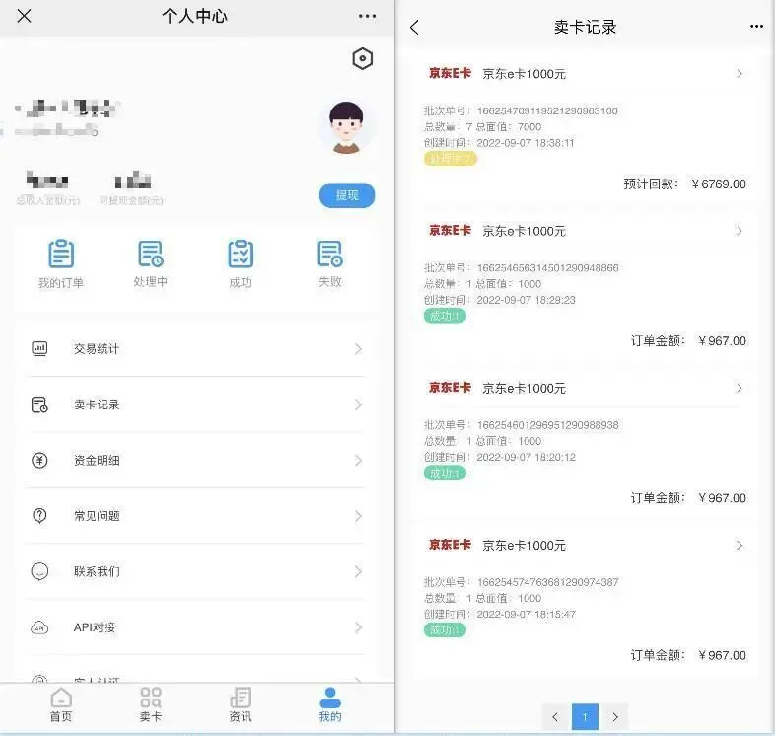Click 可提现金额(元) label
Image resolution: width=775 pixels, height=736 pixels.
[131, 201]
